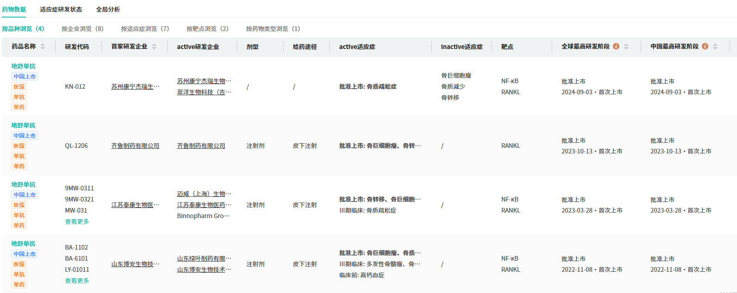Click III期临床: 多发性骨髓瘤 indication
Image resolution: width=737 pixels, height=293 pixels.
pos(380,264)
